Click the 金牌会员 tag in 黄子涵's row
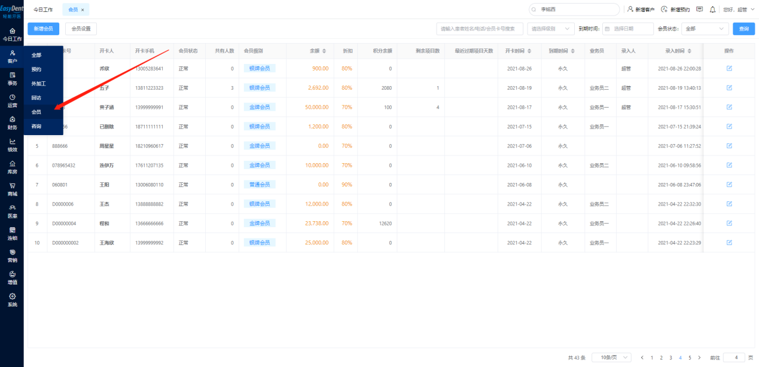The image size is (759, 367). pyautogui.click(x=259, y=107)
